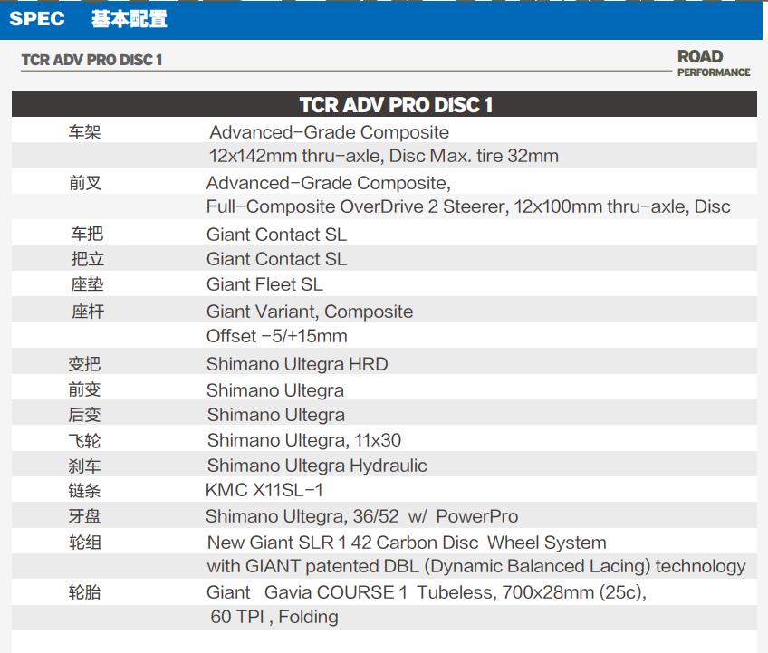Screen dimensions: 768x653
Task: Click 'Giant Variant, Composite' value
Action: [310, 312]
